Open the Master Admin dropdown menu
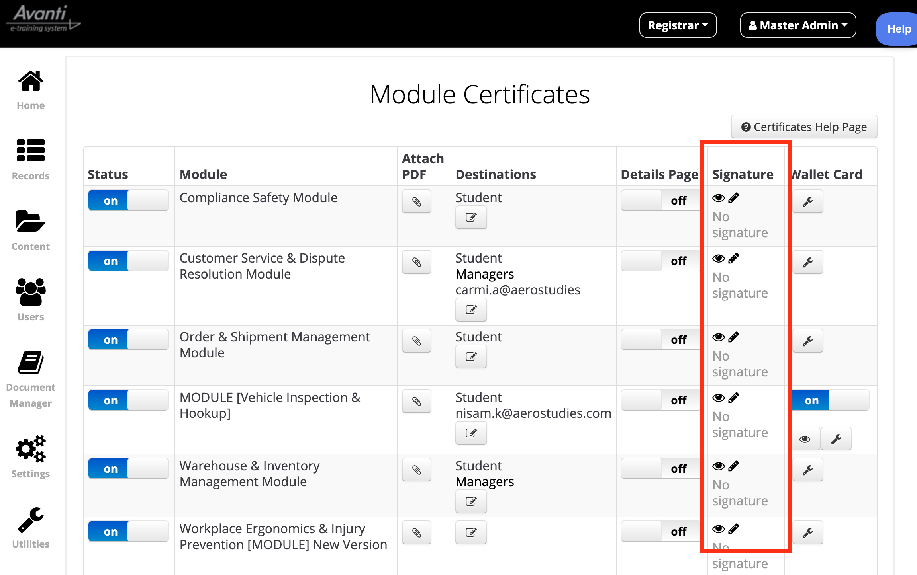The width and height of the screenshot is (917, 575). 797,25
